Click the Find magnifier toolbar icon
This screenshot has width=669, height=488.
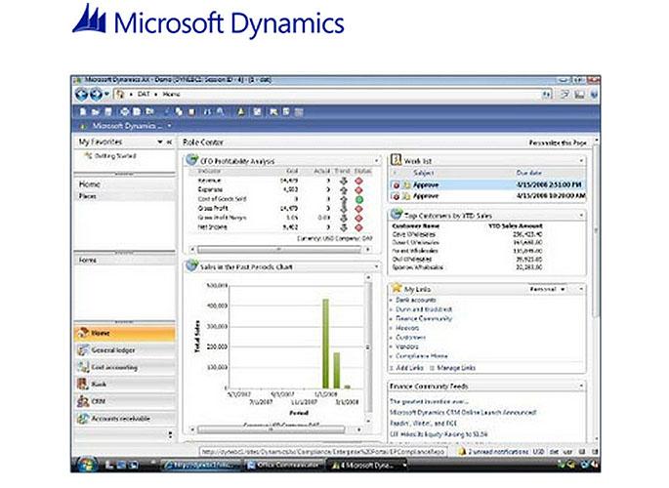pos(220,111)
